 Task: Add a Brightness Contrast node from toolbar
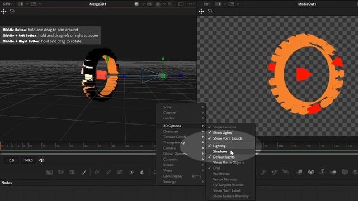pyautogui.click(x=131, y=173)
